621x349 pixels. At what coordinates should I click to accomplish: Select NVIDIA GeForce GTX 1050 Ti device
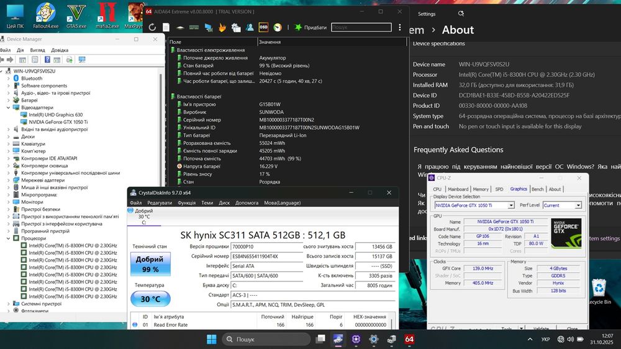click(58, 122)
